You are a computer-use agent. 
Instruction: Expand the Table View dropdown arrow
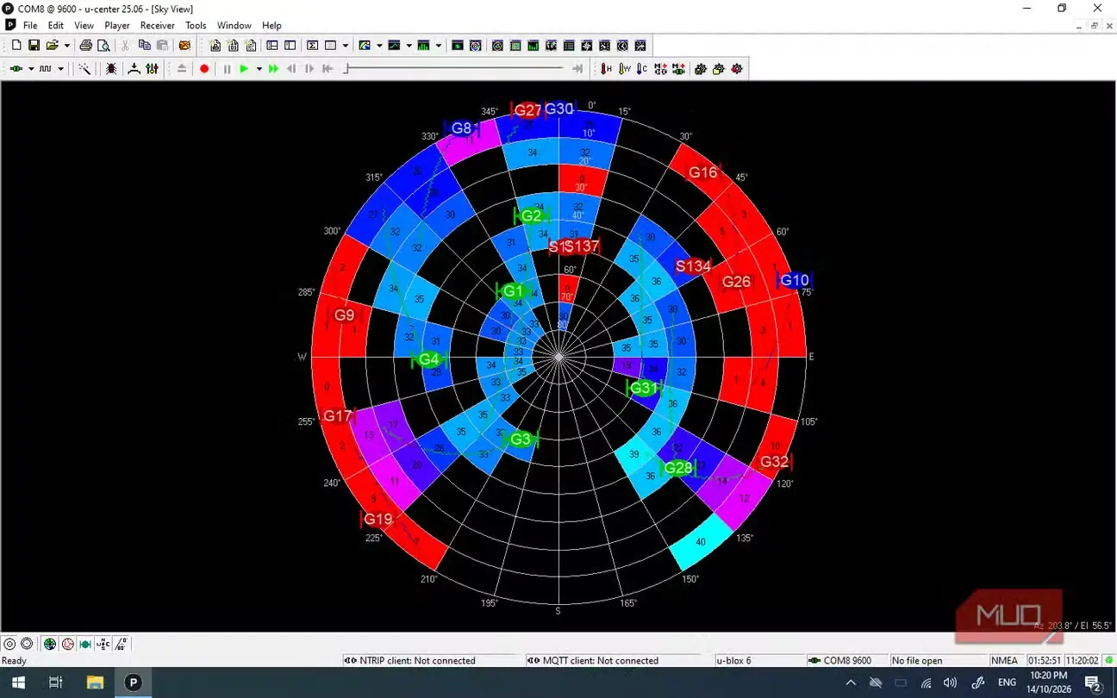(346, 46)
